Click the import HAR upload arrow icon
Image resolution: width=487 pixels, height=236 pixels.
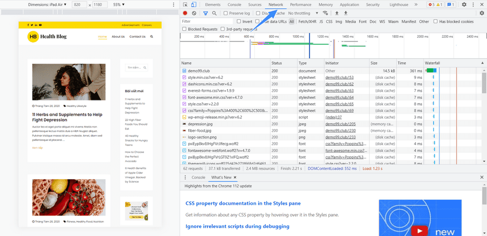pyautogui.click(x=337, y=14)
